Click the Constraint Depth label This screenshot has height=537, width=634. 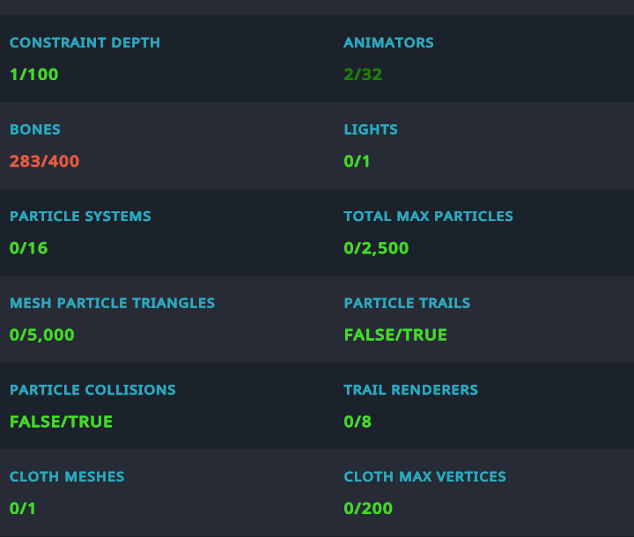85,42
